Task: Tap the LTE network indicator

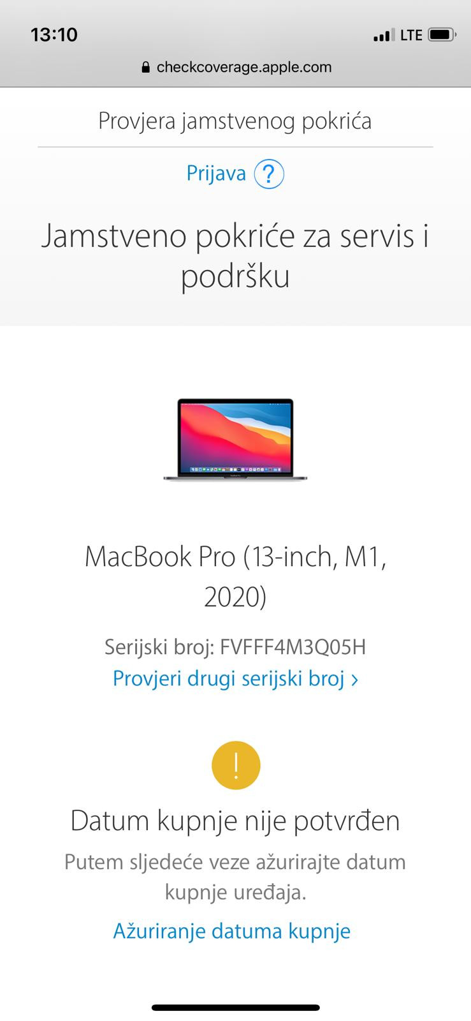Action: [x=411, y=35]
